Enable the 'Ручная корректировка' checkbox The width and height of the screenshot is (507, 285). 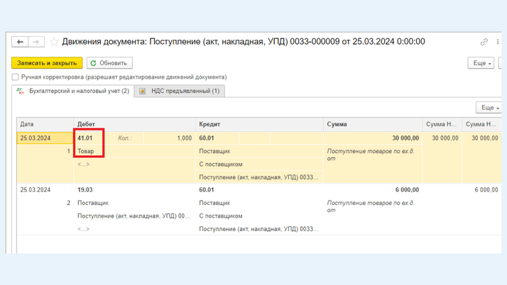tap(15, 77)
